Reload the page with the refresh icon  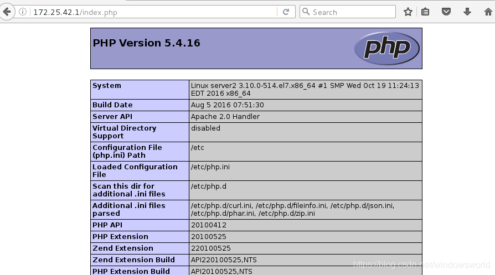pyautogui.click(x=286, y=12)
